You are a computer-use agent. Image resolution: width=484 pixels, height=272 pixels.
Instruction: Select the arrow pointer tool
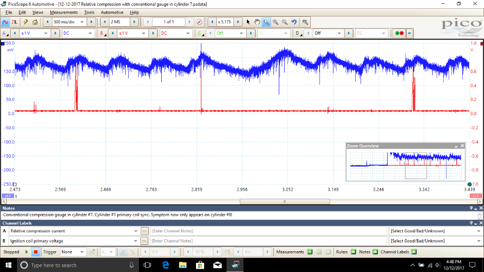(x=249, y=22)
